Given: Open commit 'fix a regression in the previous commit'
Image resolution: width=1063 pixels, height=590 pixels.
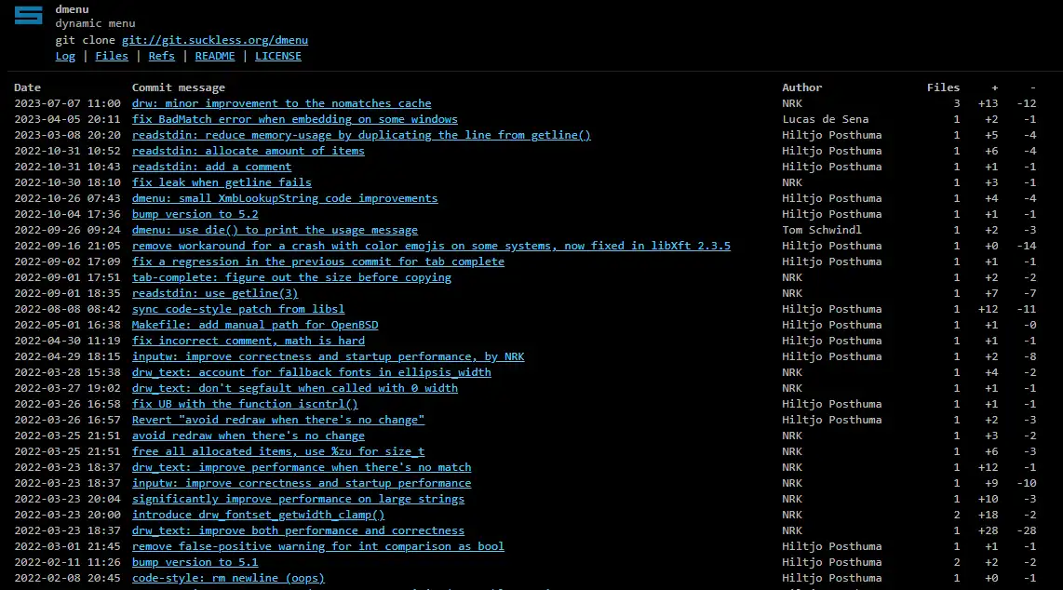Looking at the screenshot, I should tap(318, 261).
